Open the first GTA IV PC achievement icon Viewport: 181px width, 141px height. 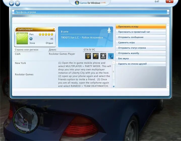click(88, 56)
